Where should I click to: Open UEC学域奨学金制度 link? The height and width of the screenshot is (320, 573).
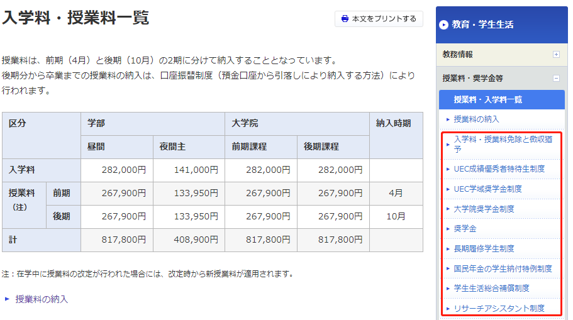tap(487, 189)
